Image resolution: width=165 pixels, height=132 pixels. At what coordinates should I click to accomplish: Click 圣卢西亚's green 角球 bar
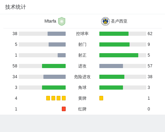[111, 88]
